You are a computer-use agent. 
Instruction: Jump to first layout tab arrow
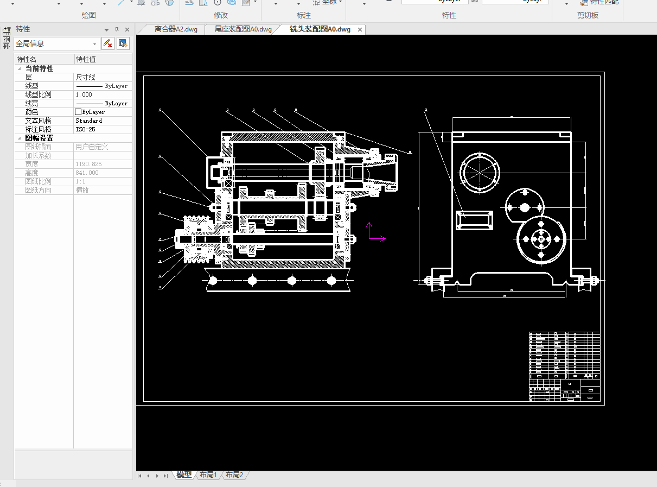(x=139, y=476)
